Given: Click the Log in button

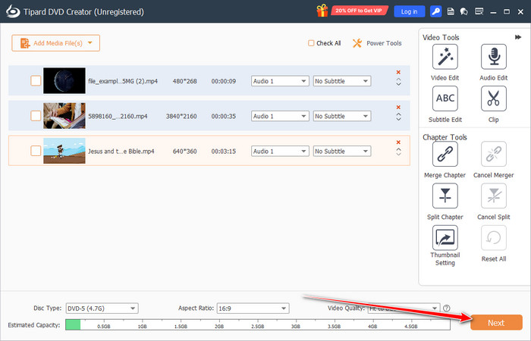Looking at the screenshot, I should pos(409,11).
